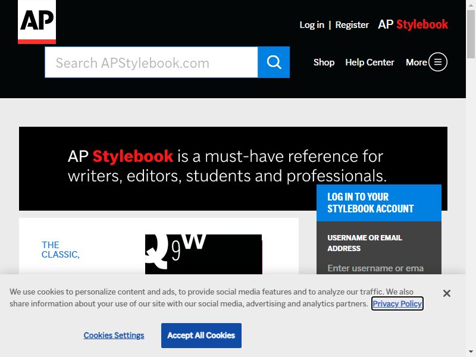Click Accept All Cookies button
The image size is (476, 357).
[201, 336]
